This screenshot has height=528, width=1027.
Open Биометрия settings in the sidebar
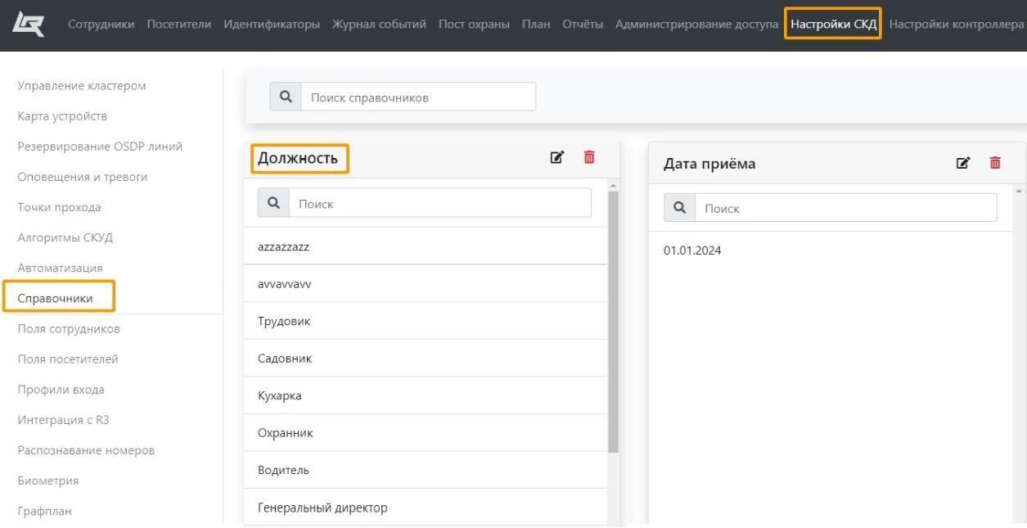[48, 481]
